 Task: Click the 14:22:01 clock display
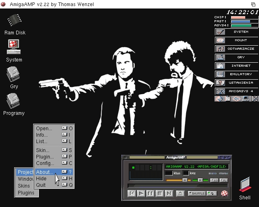(x=242, y=12)
